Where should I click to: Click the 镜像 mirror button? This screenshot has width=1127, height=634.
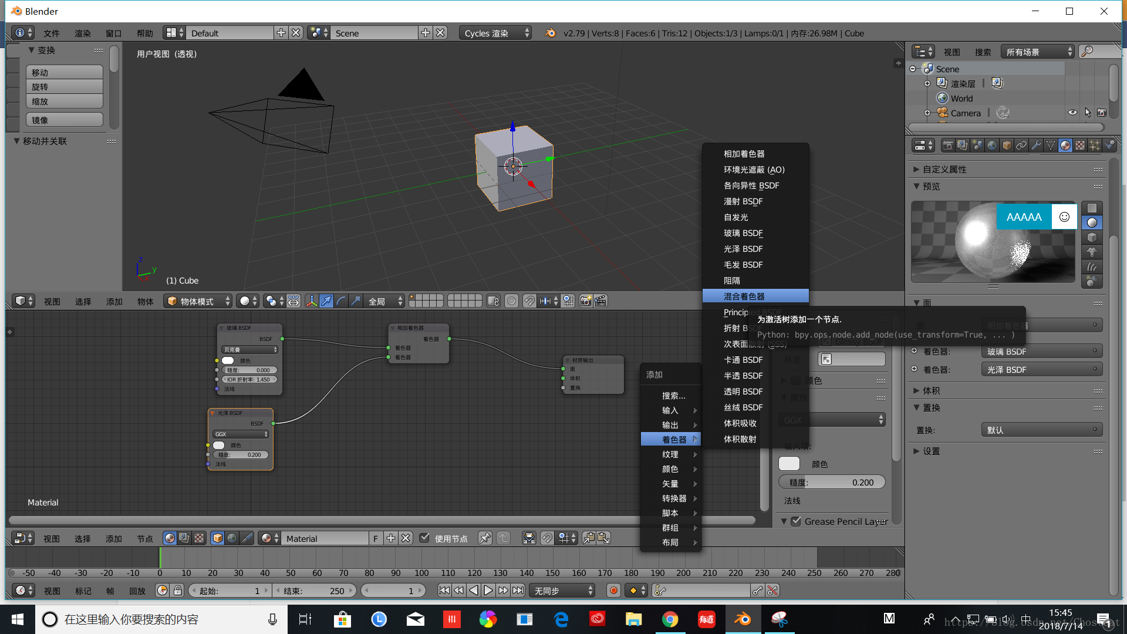tap(65, 120)
